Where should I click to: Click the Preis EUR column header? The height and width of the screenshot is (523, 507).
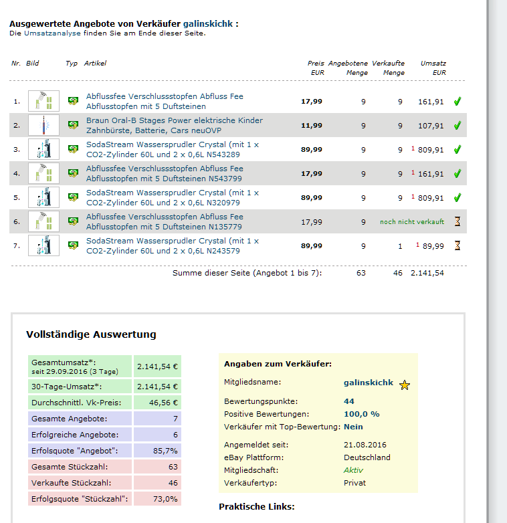[x=316, y=68]
